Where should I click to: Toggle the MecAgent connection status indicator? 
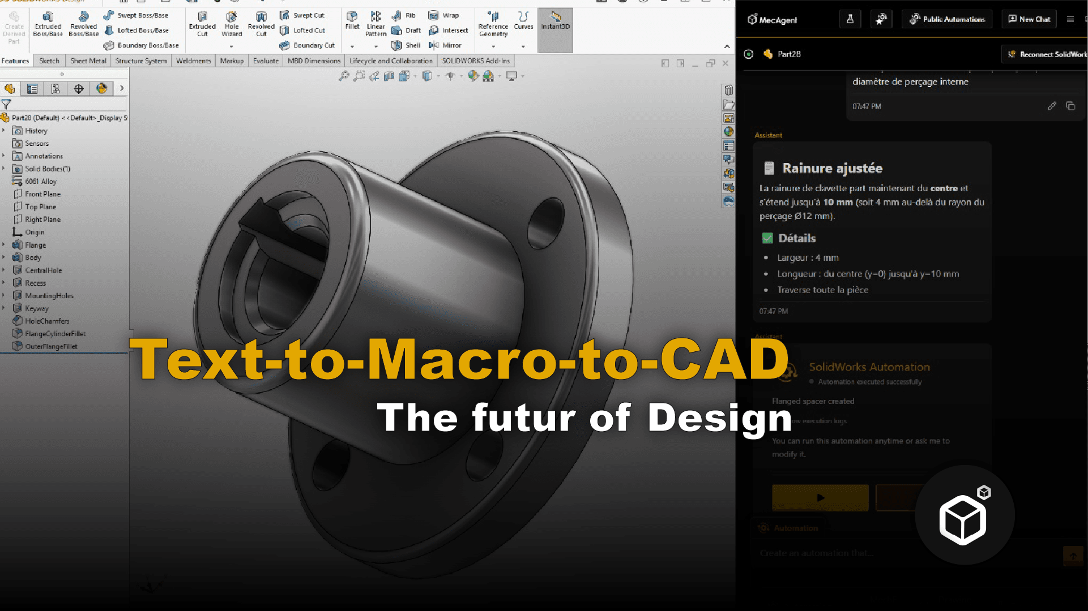pyautogui.click(x=749, y=54)
